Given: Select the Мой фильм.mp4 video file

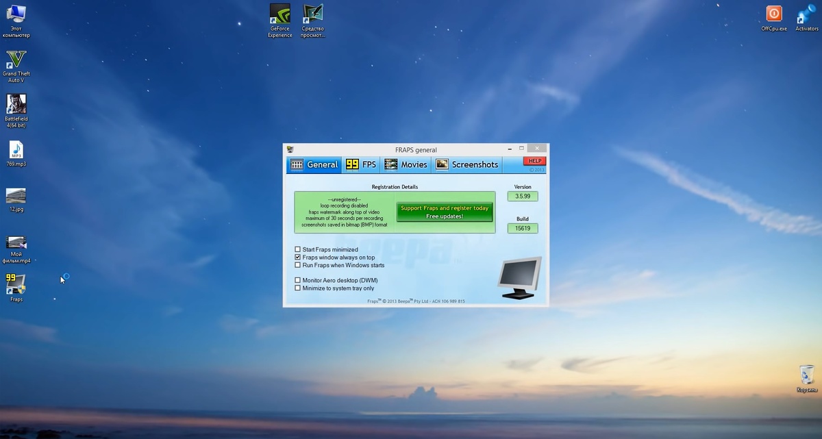Looking at the screenshot, I should (x=16, y=249).
